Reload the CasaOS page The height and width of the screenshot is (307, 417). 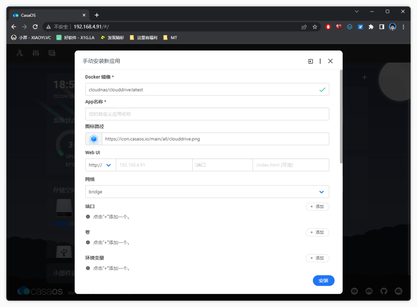pyautogui.click(x=35, y=27)
